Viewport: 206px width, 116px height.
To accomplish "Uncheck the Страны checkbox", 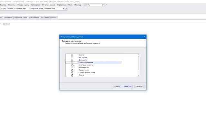I will [72, 75].
